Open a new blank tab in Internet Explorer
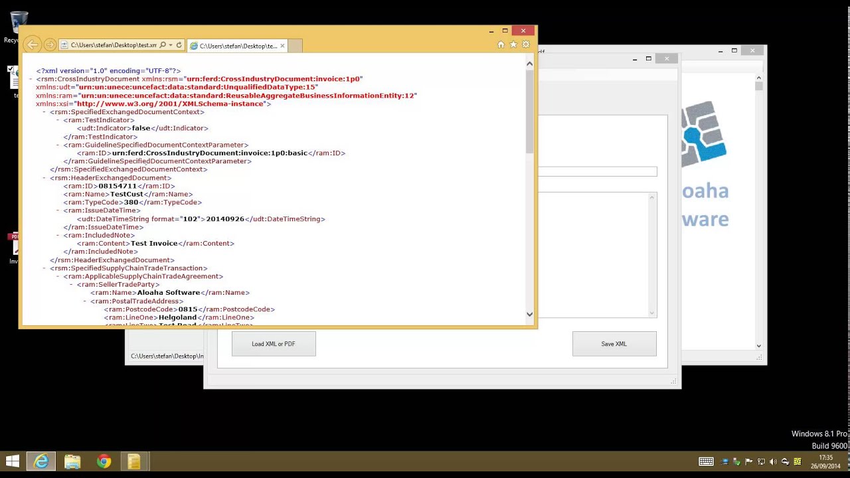The width and height of the screenshot is (850, 478). (x=295, y=46)
